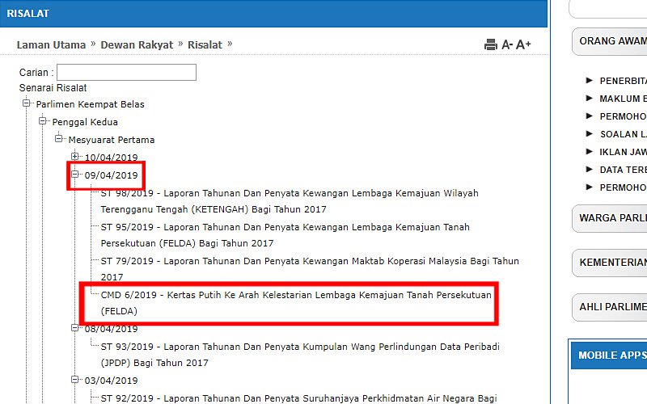Select ST 79/2019 Maktab Koperasi Malaysia report

point(310,269)
